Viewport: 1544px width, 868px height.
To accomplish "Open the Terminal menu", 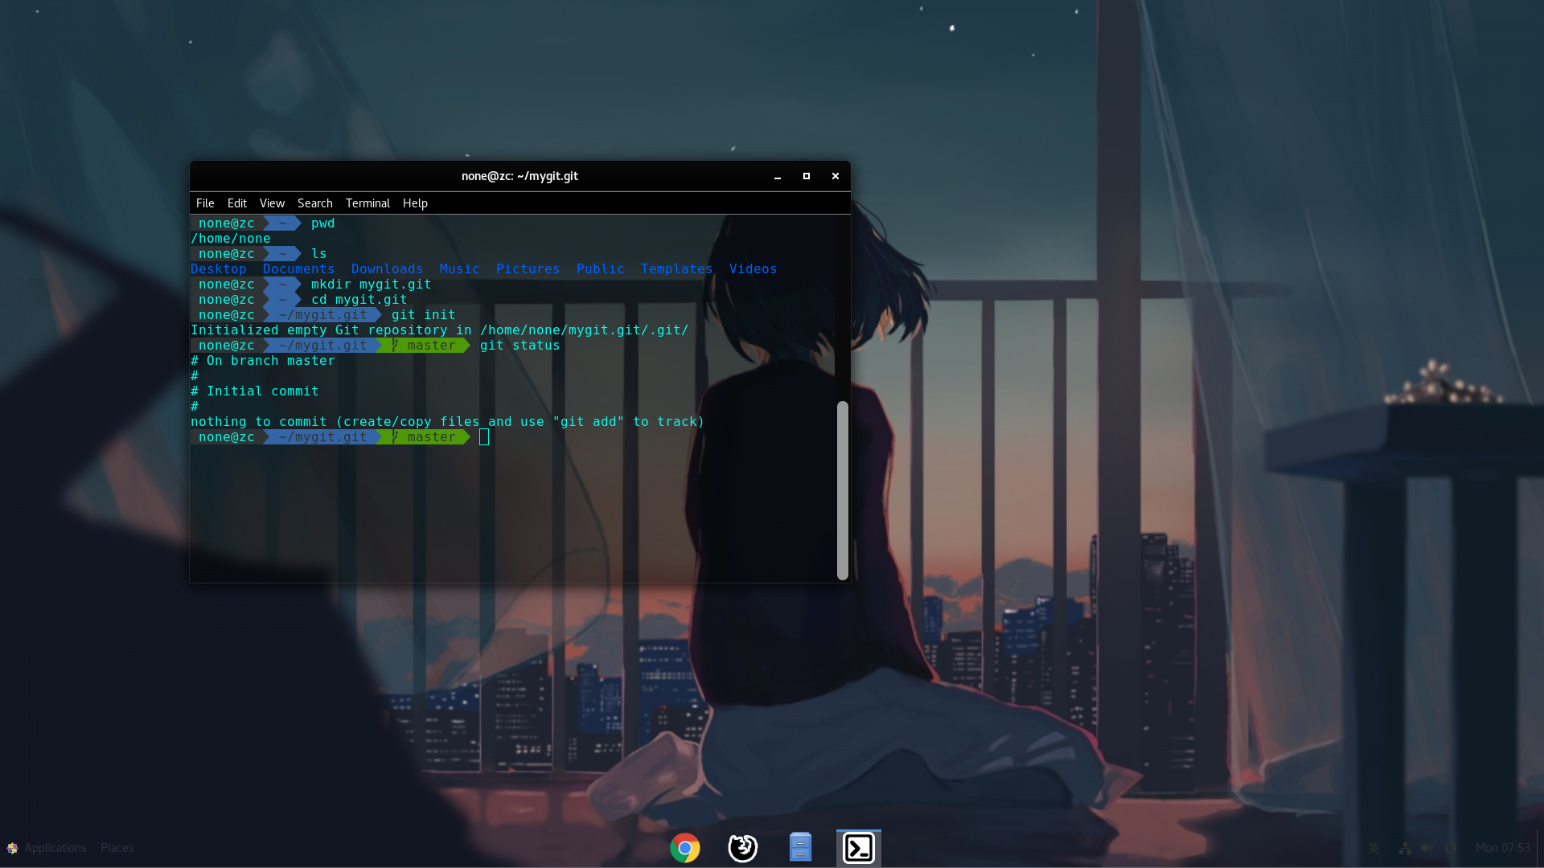I will (368, 203).
